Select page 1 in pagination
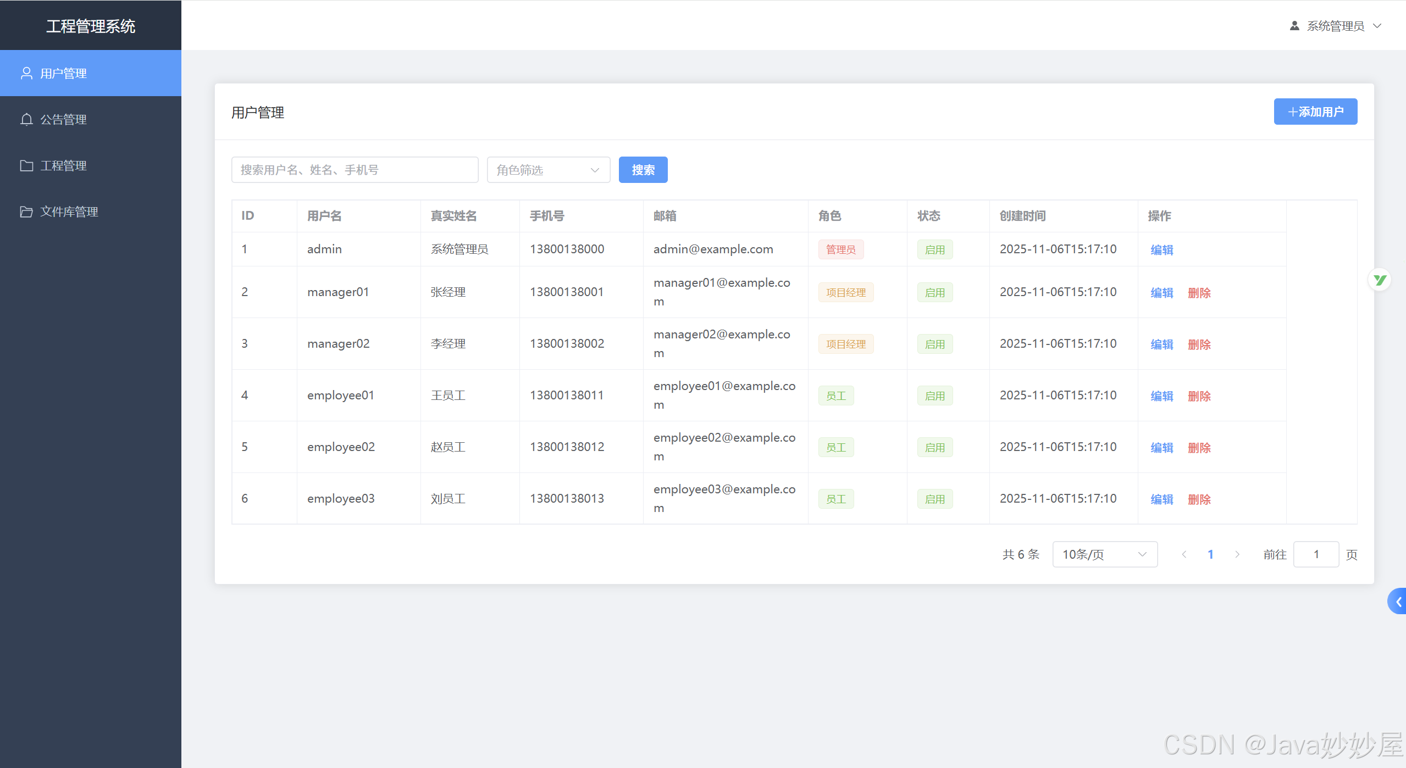 click(x=1210, y=554)
